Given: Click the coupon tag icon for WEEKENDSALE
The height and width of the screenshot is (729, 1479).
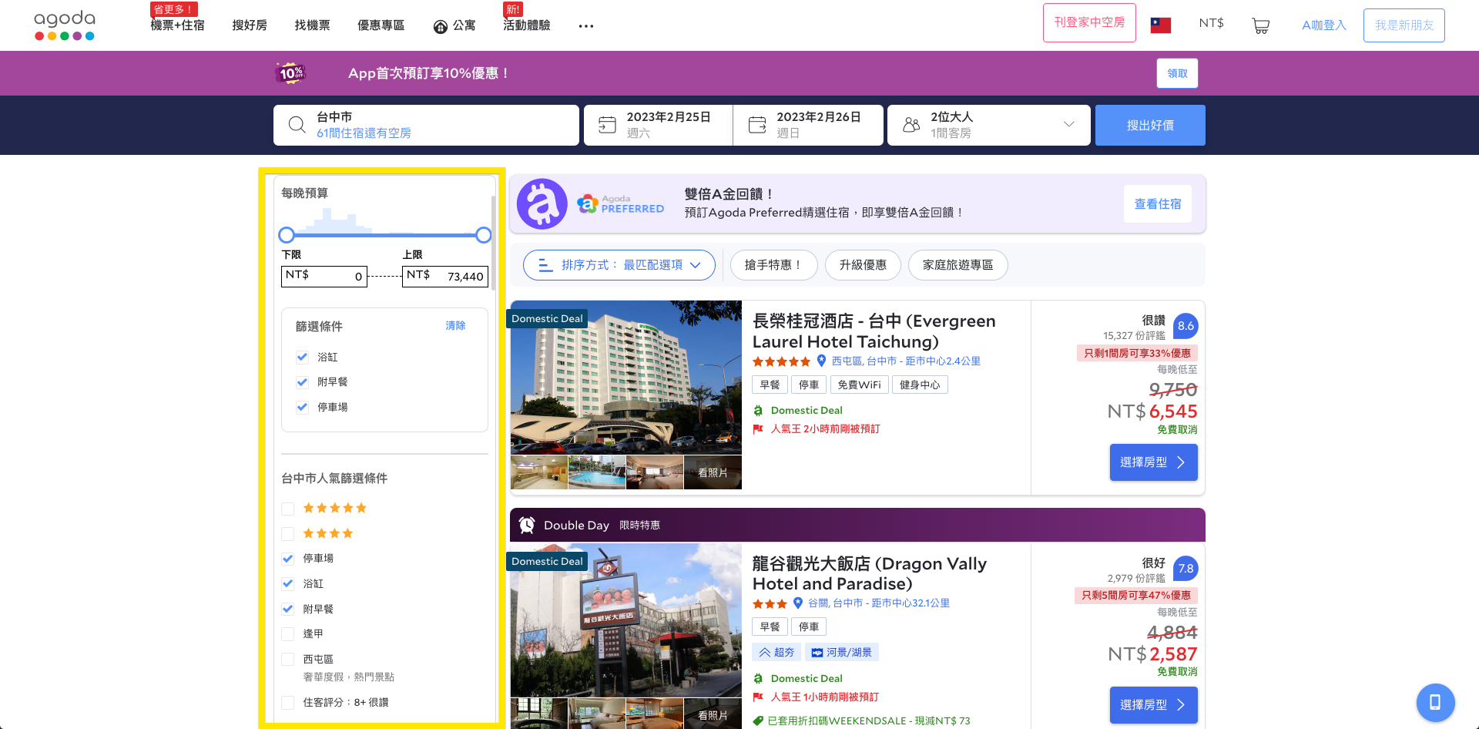Looking at the screenshot, I should [758, 721].
